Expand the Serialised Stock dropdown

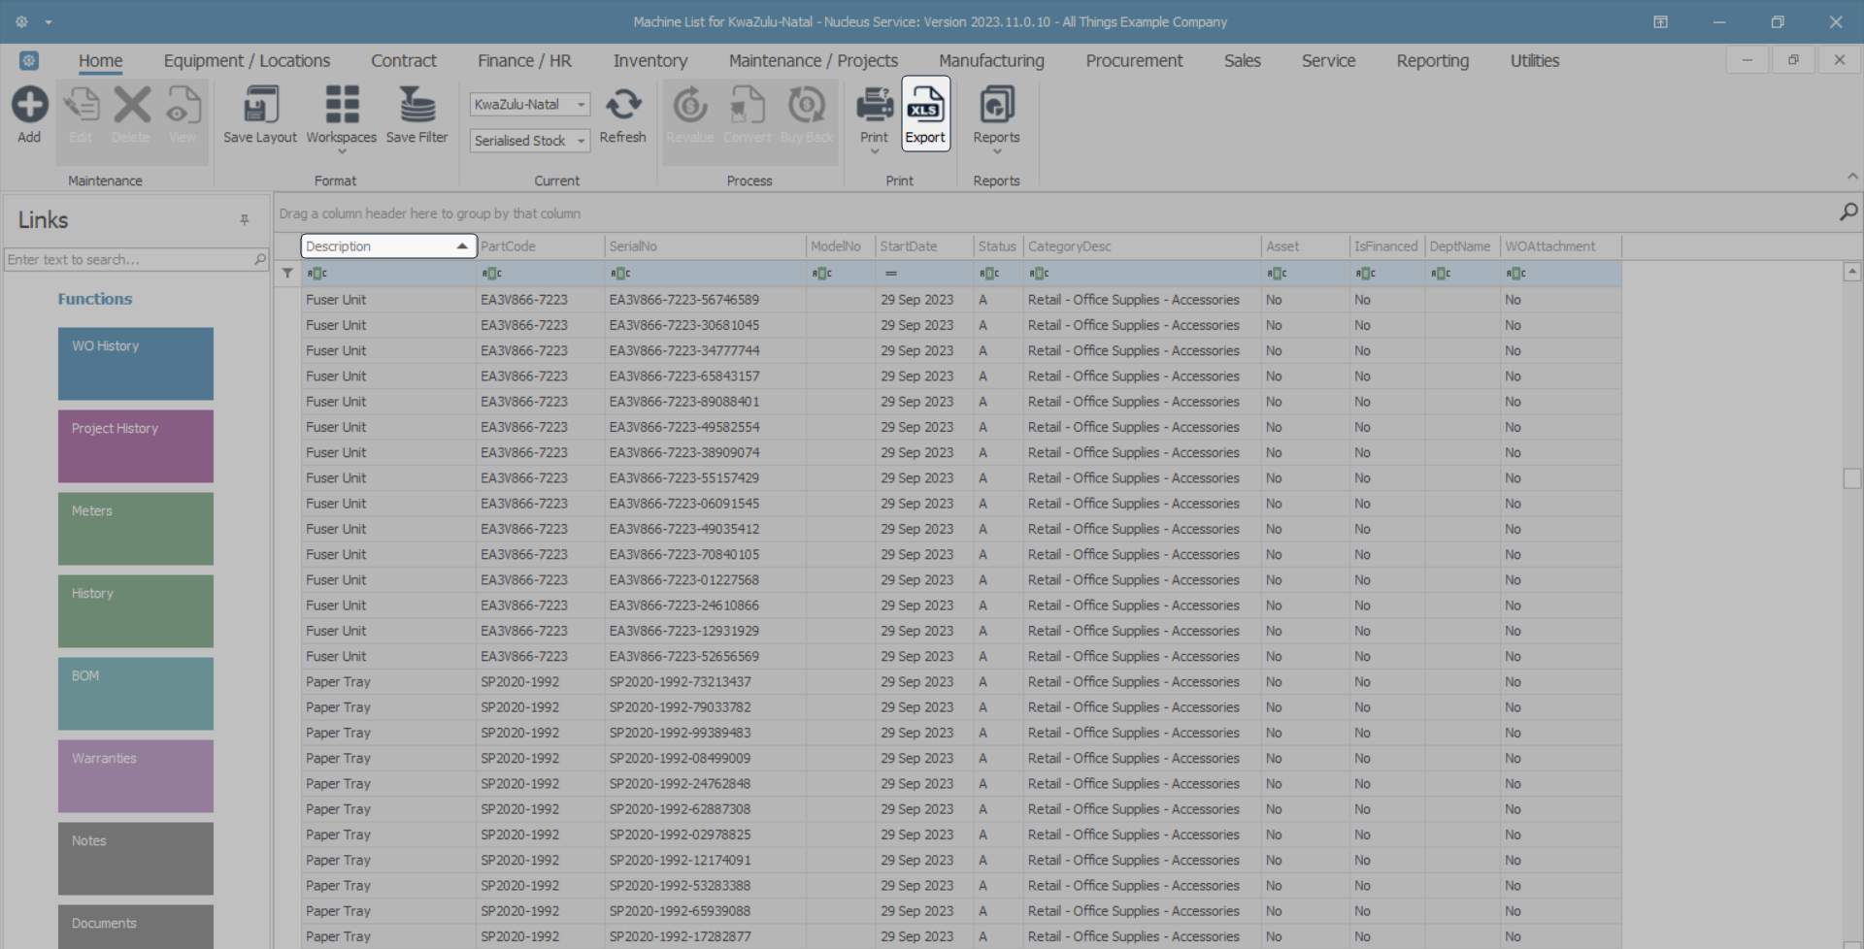581,142
